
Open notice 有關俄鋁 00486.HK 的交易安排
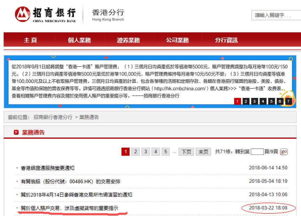[x=70, y=181]
